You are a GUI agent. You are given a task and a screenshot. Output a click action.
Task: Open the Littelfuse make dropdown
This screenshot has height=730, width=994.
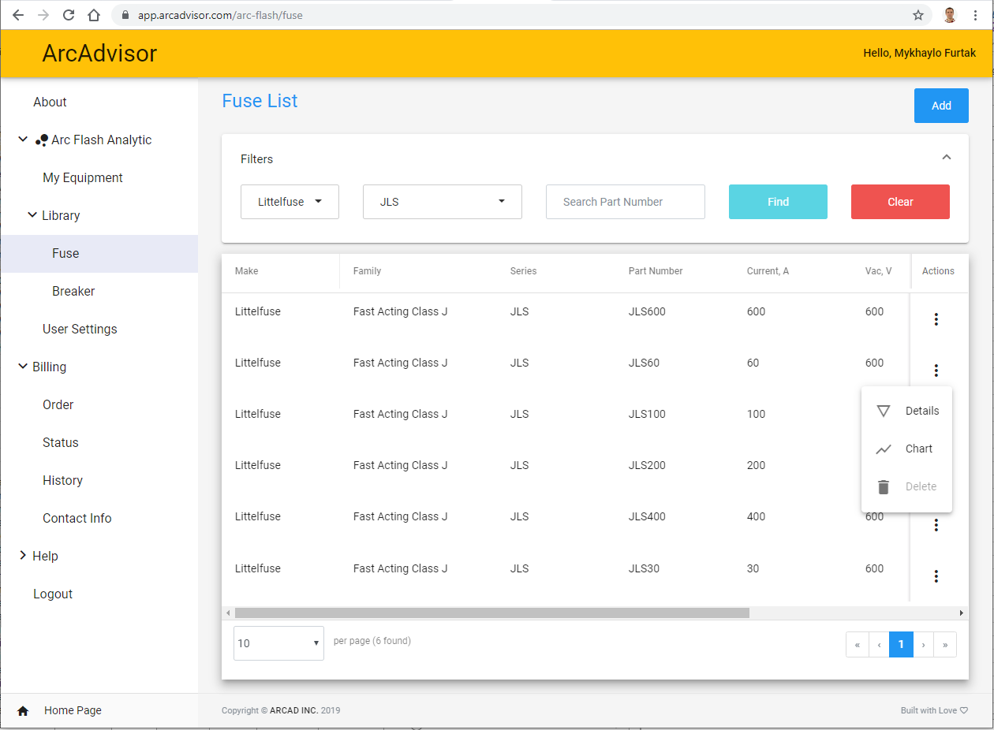[290, 202]
